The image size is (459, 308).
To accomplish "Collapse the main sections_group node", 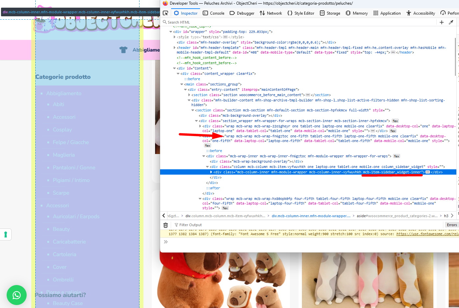I will (x=182, y=84).
